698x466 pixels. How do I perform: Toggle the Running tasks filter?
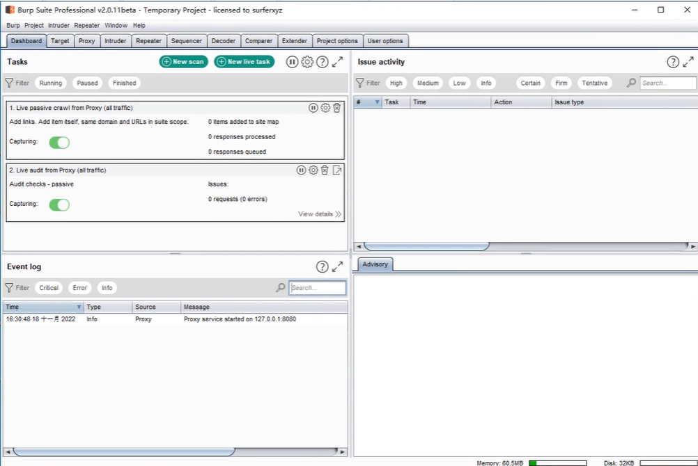coord(51,83)
